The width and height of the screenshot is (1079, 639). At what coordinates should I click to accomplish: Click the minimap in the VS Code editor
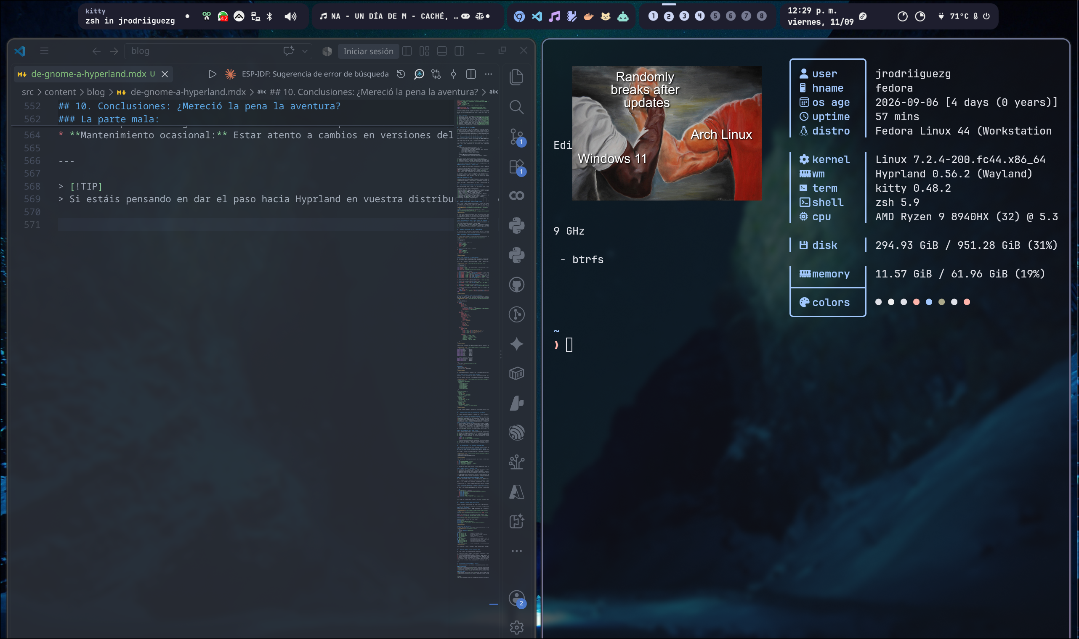[473, 339]
